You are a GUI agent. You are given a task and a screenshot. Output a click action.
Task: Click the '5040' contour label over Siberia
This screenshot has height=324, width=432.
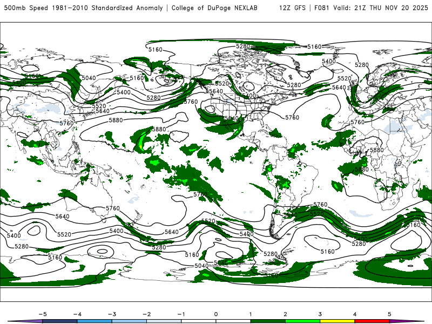[x=89, y=78]
